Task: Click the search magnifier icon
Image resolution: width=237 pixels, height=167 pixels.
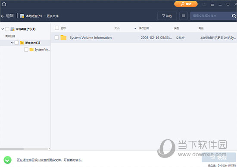Action: tap(234, 15)
